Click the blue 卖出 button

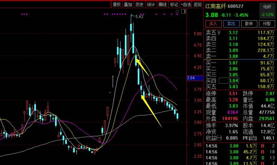[x=231, y=24]
